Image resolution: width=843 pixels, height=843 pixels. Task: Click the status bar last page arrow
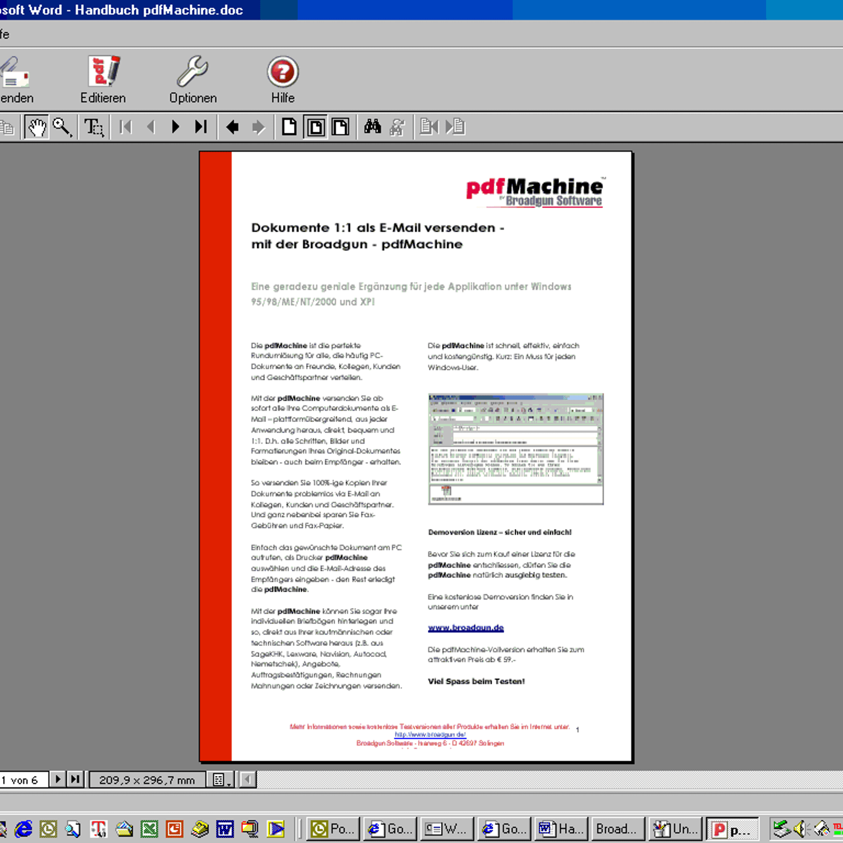[x=75, y=779]
